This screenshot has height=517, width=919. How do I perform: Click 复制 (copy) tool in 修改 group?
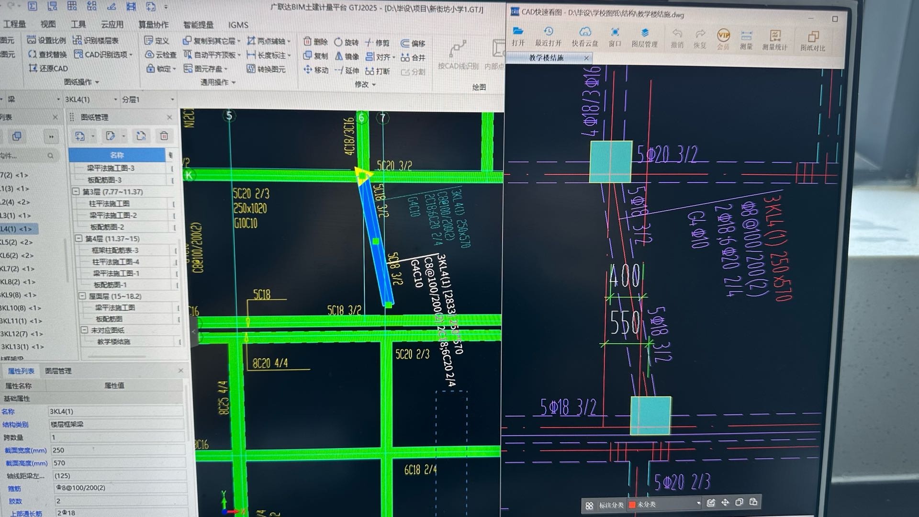(x=315, y=56)
